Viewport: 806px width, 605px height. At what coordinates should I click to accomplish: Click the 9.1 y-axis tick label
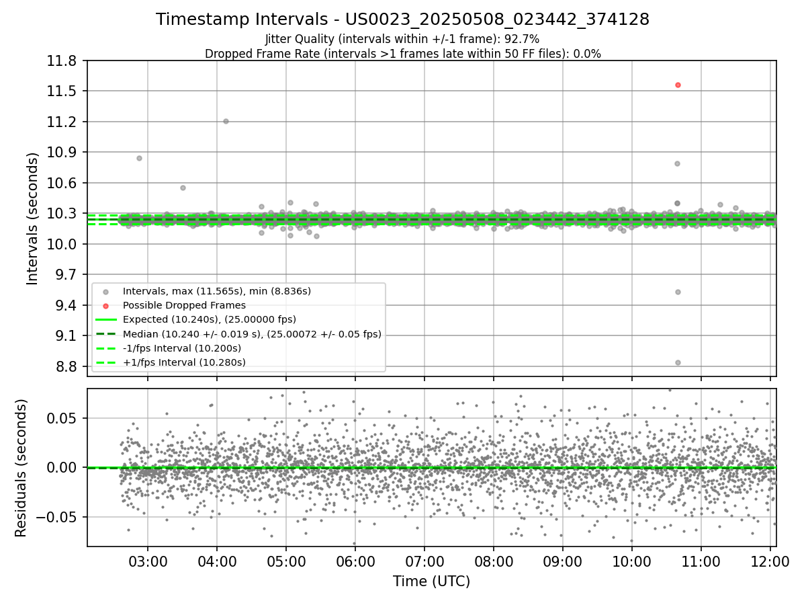[x=64, y=336]
